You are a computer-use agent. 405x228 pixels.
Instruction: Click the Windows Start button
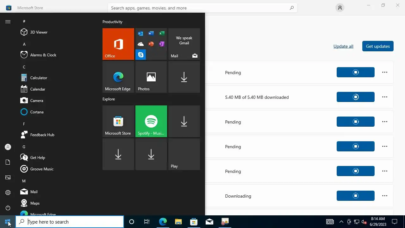click(x=8, y=222)
